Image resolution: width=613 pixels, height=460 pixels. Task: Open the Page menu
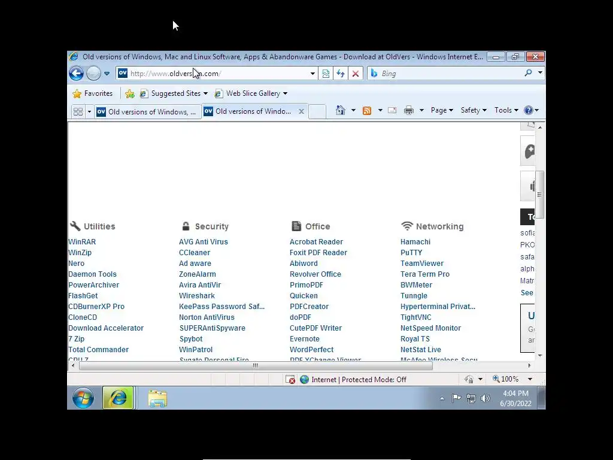click(x=442, y=110)
